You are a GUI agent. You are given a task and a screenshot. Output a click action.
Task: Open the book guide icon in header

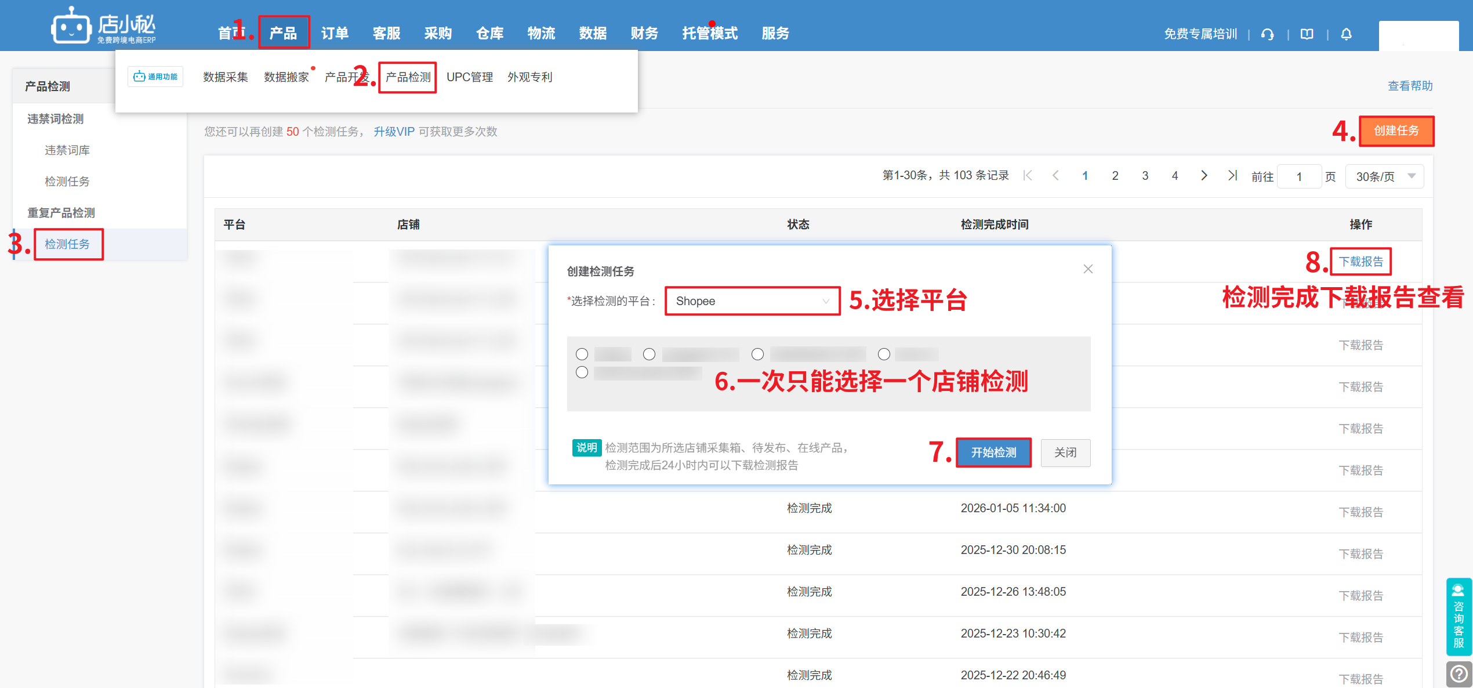[x=1307, y=34]
